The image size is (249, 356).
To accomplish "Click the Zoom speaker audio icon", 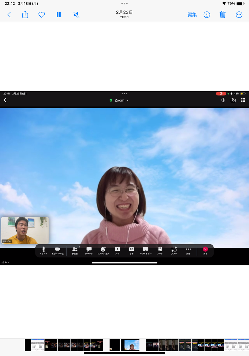I will (x=223, y=100).
